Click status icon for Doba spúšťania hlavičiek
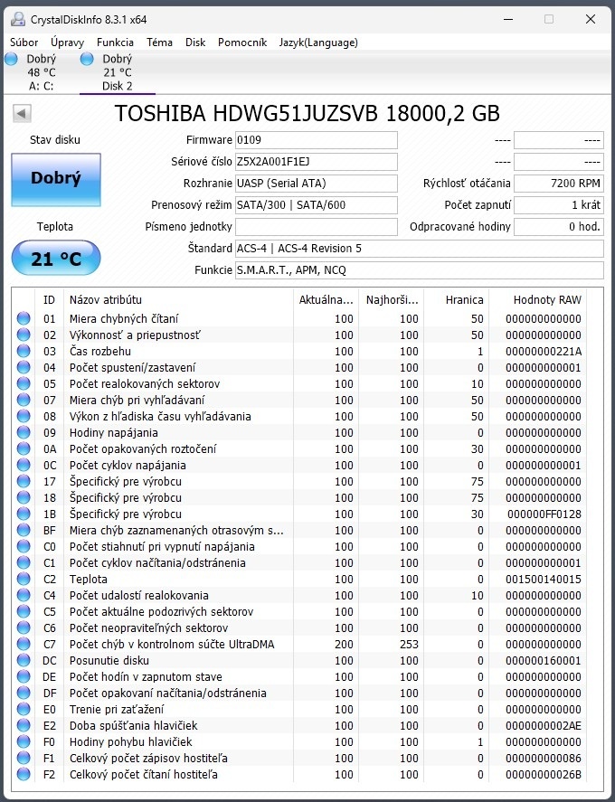The height and width of the screenshot is (802, 615). pyautogui.click(x=24, y=726)
